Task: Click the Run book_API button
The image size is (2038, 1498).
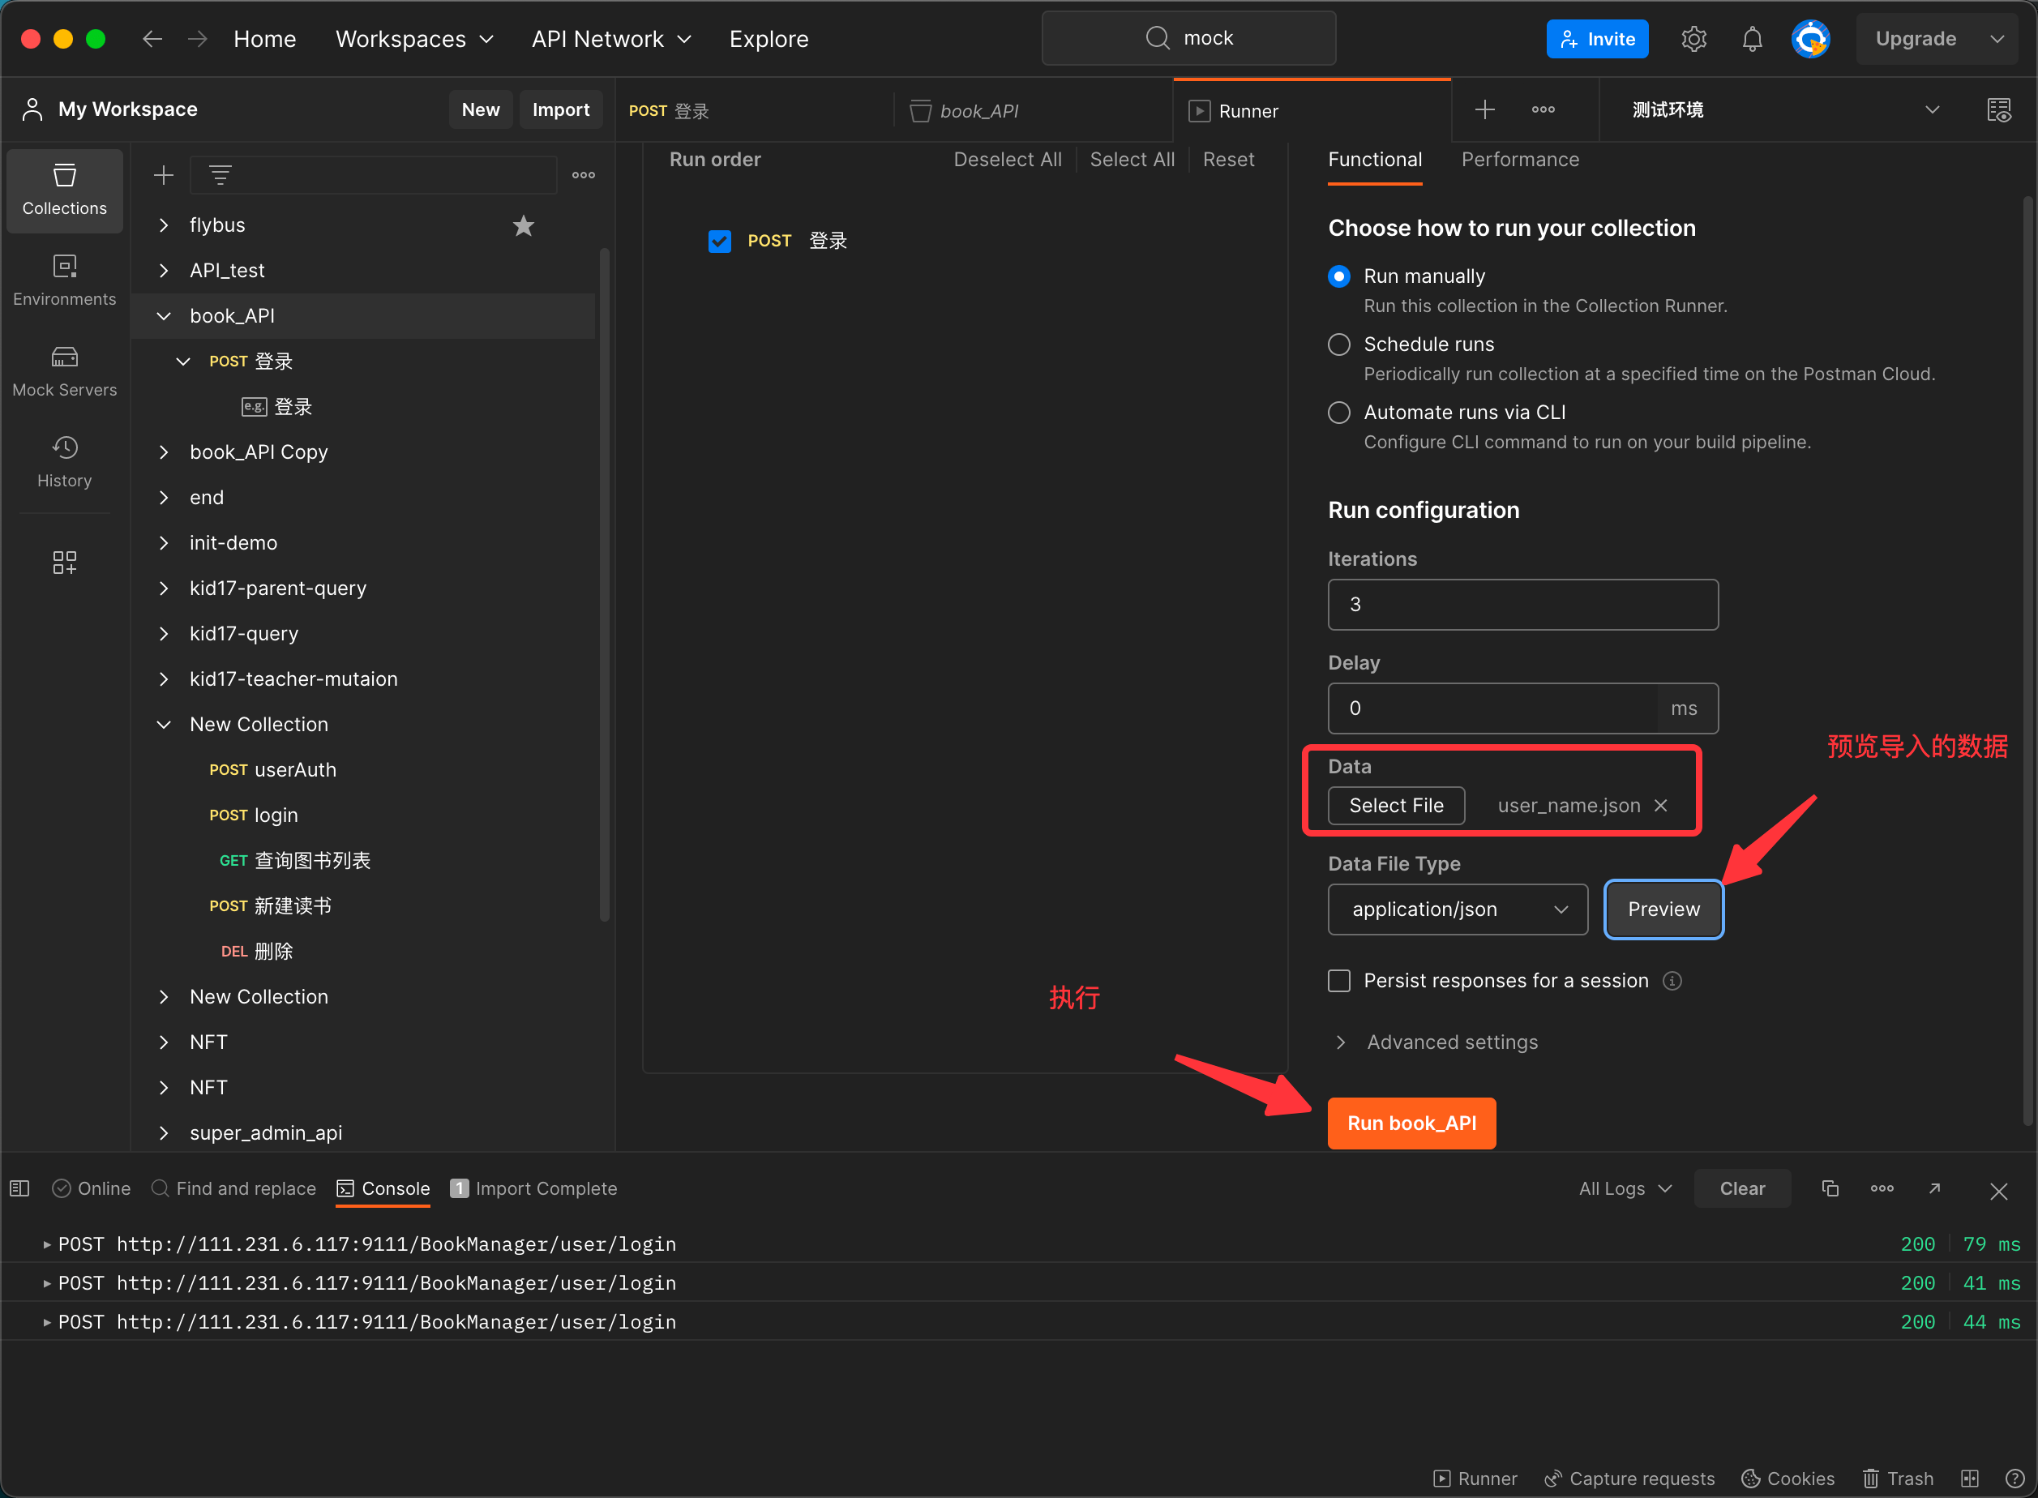Action: pos(1411,1123)
